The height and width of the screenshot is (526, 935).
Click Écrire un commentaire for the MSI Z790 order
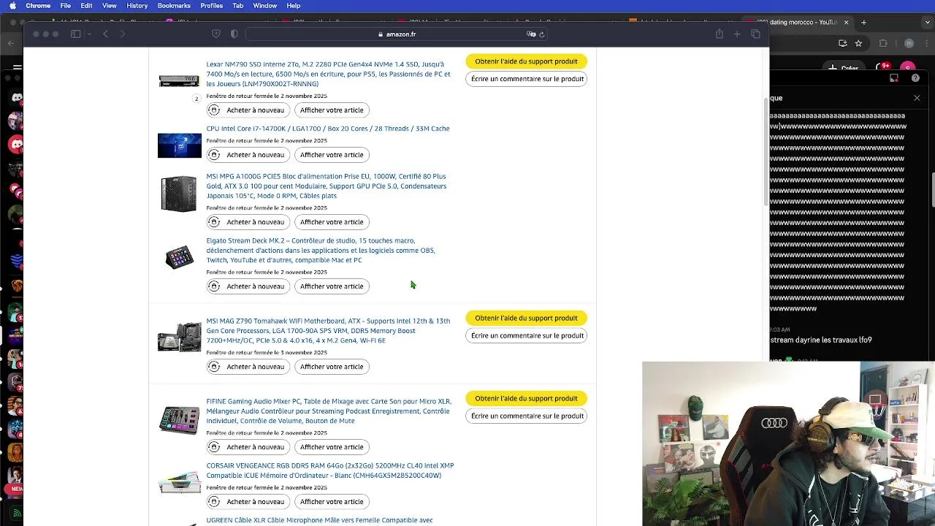(x=526, y=335)
